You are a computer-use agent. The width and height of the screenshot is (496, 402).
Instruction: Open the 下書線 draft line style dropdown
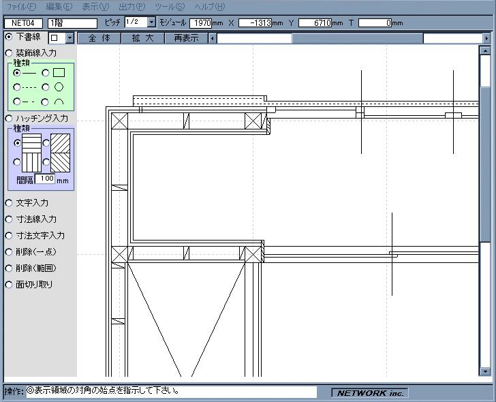69,38
